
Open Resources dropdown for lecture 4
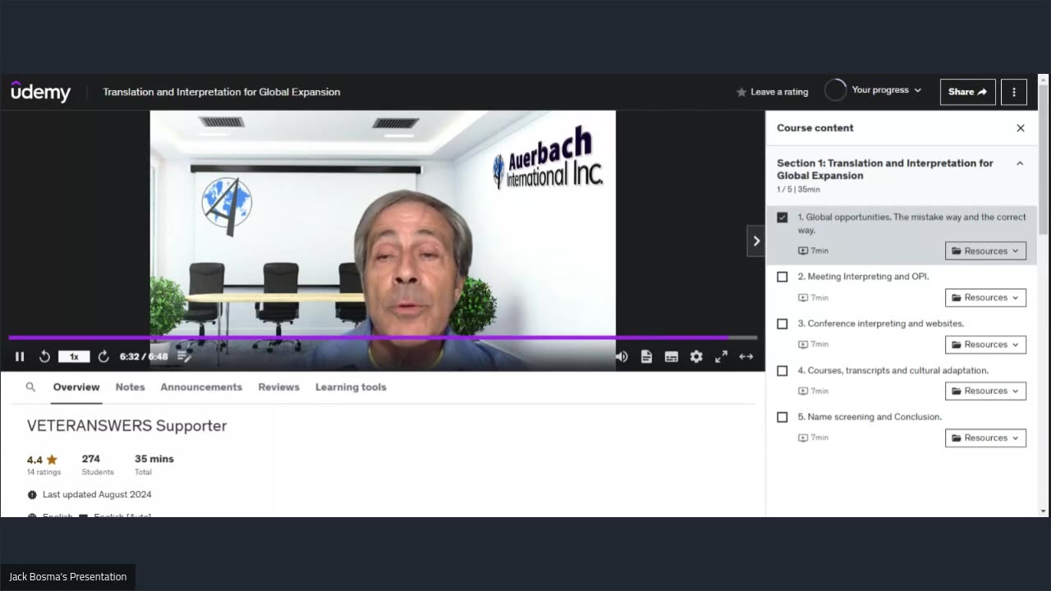click(985, 392)
